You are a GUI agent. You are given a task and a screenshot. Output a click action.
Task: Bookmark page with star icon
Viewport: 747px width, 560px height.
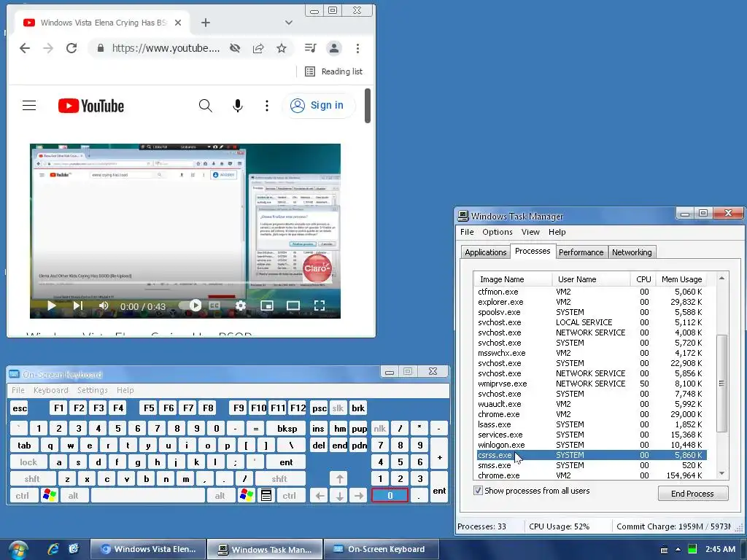pos(282,48)
